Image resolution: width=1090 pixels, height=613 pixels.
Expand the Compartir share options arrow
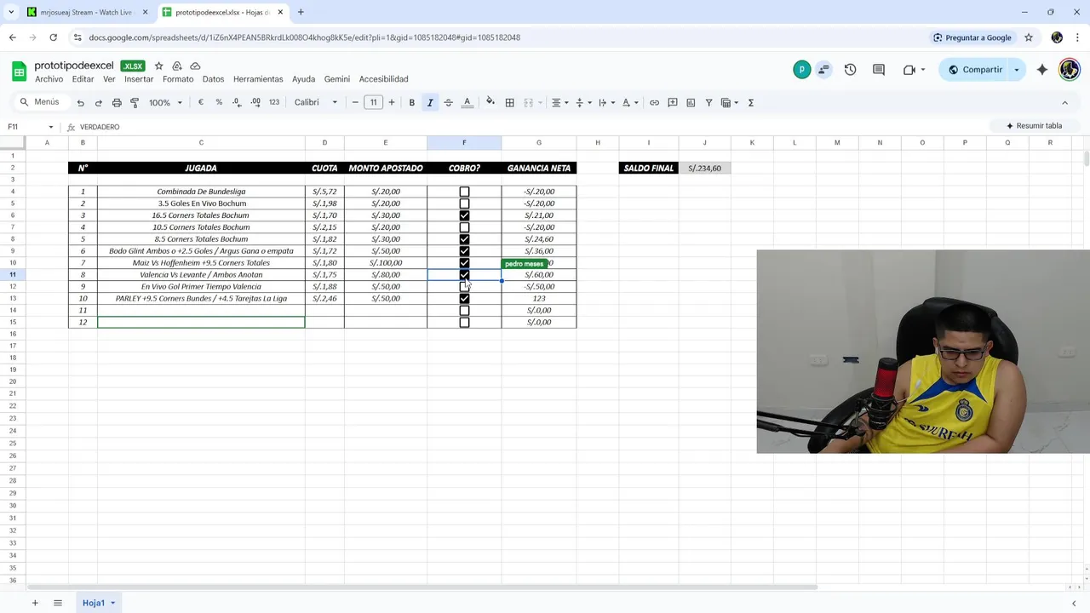[x=1016, y=70]
